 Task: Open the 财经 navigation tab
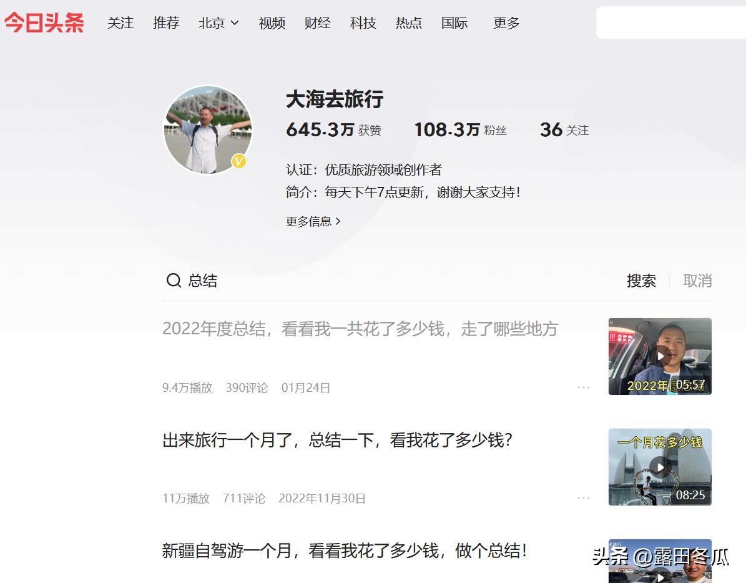point(317,23)
